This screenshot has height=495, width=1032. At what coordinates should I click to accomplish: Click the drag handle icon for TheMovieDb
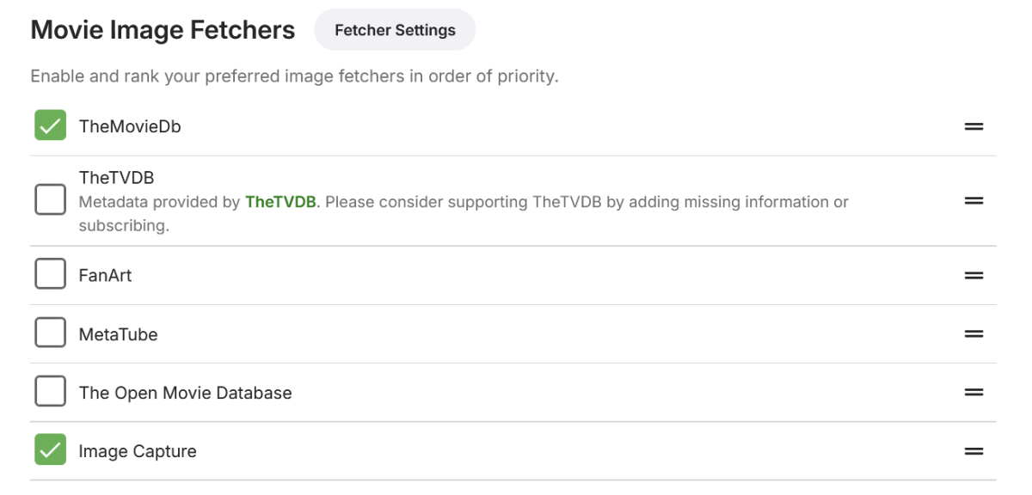tap(974, 126)
